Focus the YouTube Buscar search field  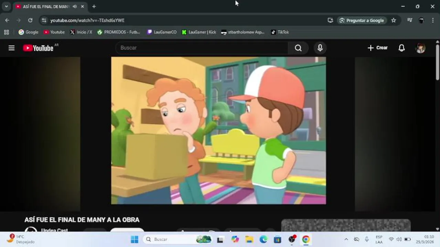point(202,48)
